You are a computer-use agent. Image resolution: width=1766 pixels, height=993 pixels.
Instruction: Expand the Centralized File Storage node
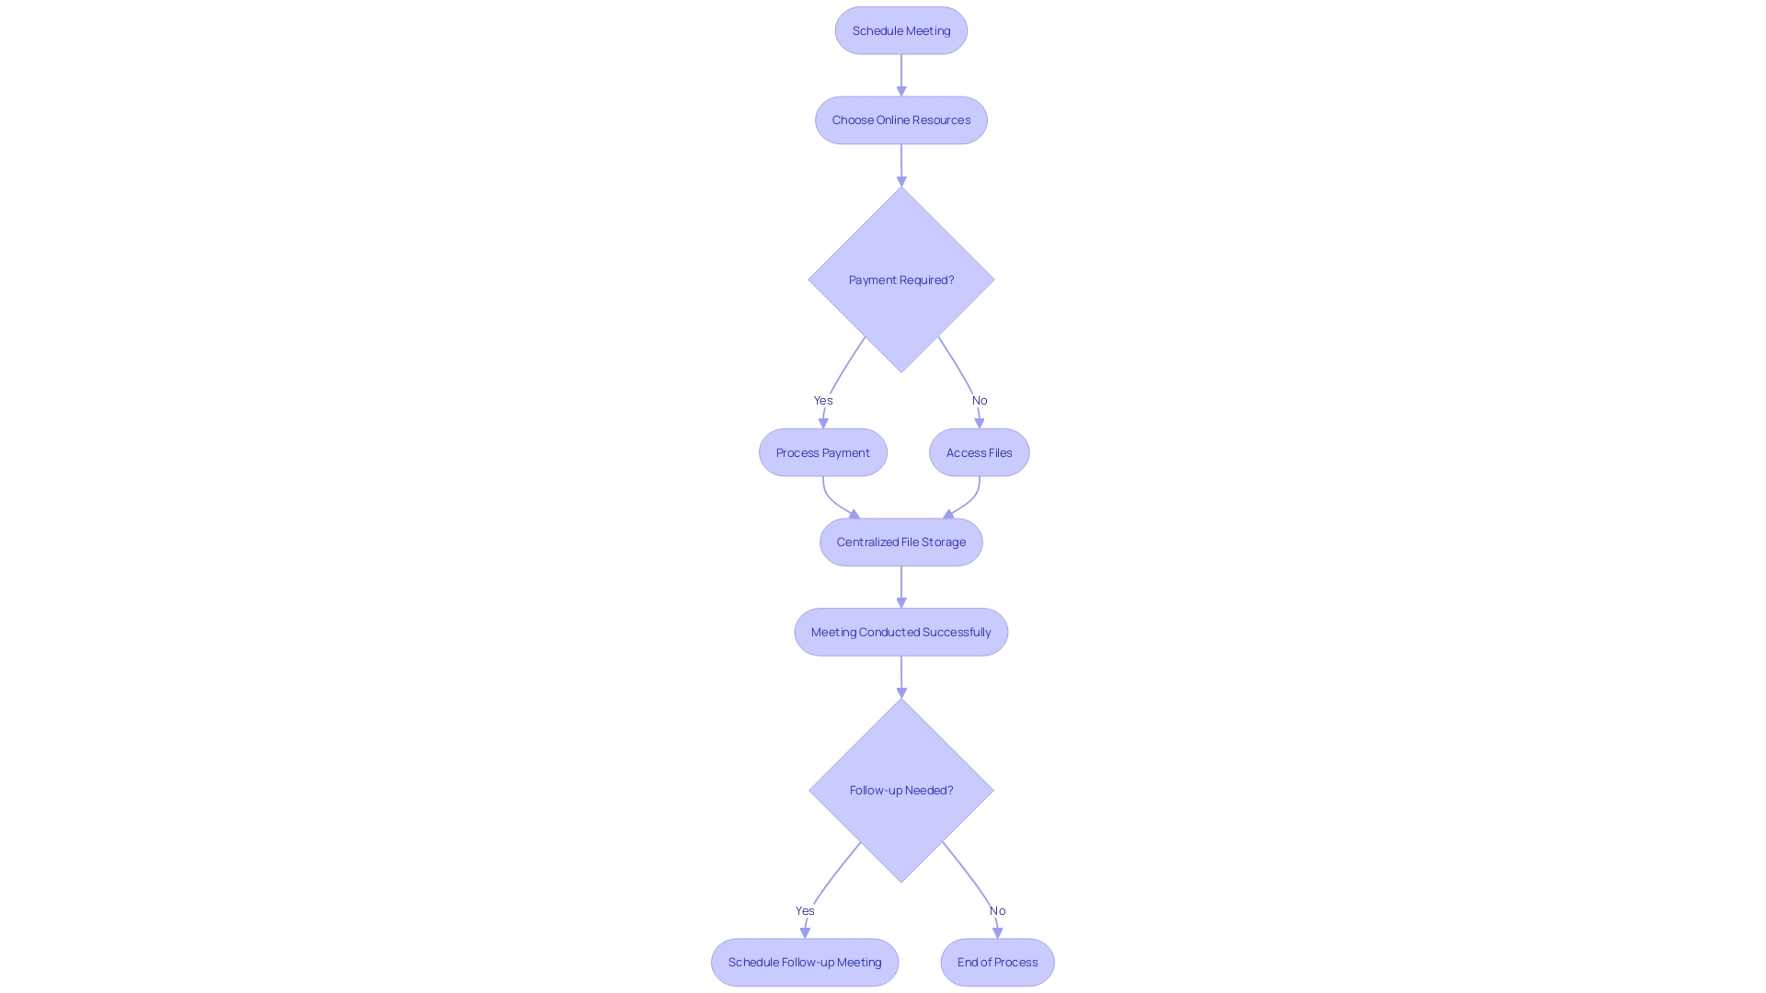click(x=901, y=542)
